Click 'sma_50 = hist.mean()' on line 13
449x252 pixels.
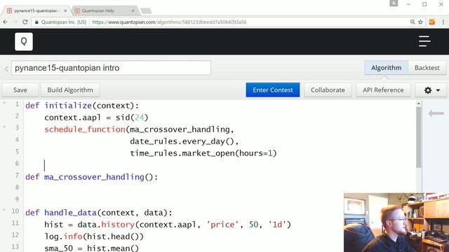coord(92,248)
